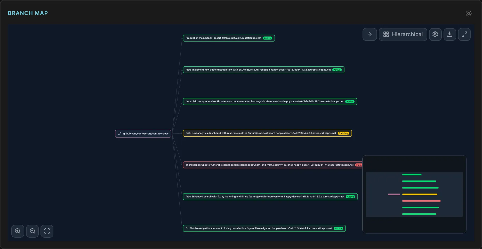Image resolution: width=482 pixels, height=249 pixels.
Task: Click the fit-to-view icon
Action: 47,231
